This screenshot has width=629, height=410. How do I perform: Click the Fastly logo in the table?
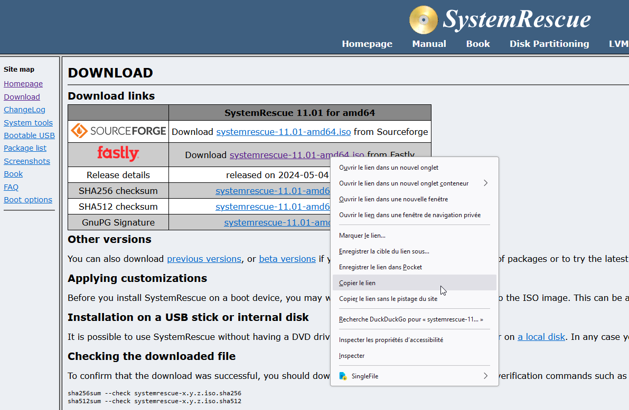pyautogui.click(x=118, y=153)
